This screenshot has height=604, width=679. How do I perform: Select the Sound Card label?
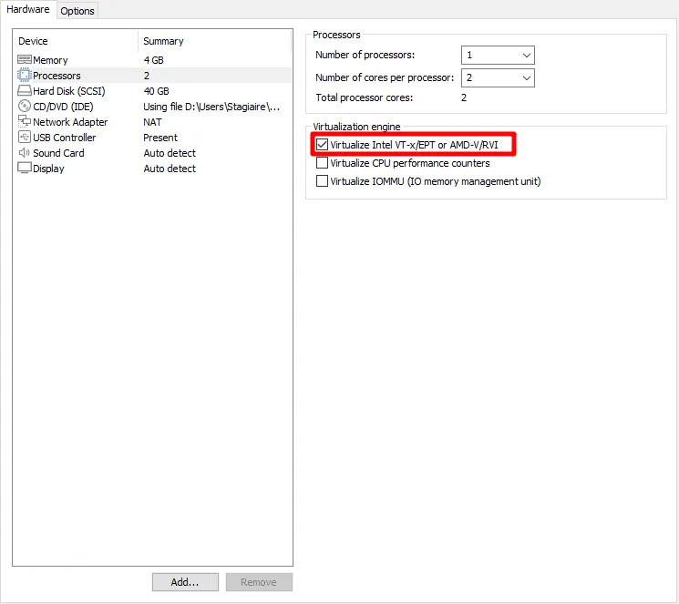point(58,153)
